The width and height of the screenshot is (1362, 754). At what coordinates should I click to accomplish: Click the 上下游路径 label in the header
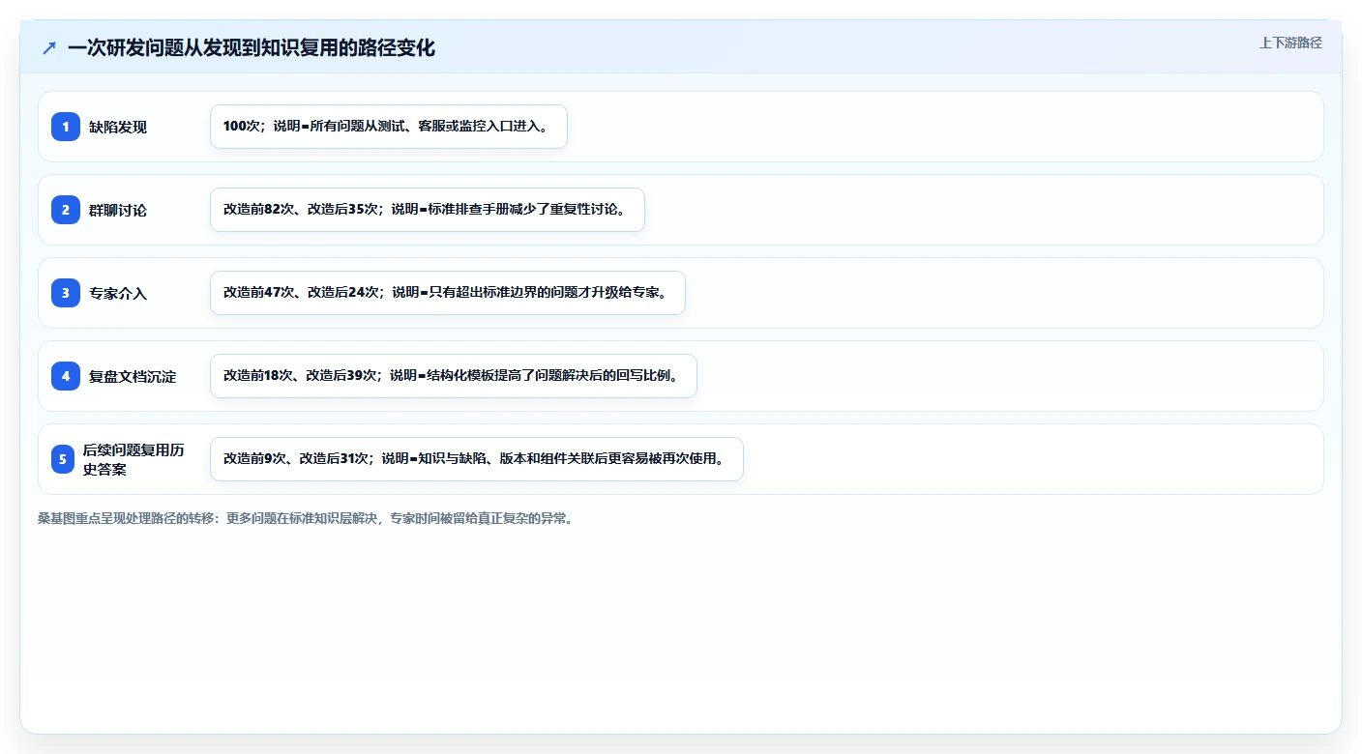1290,43
